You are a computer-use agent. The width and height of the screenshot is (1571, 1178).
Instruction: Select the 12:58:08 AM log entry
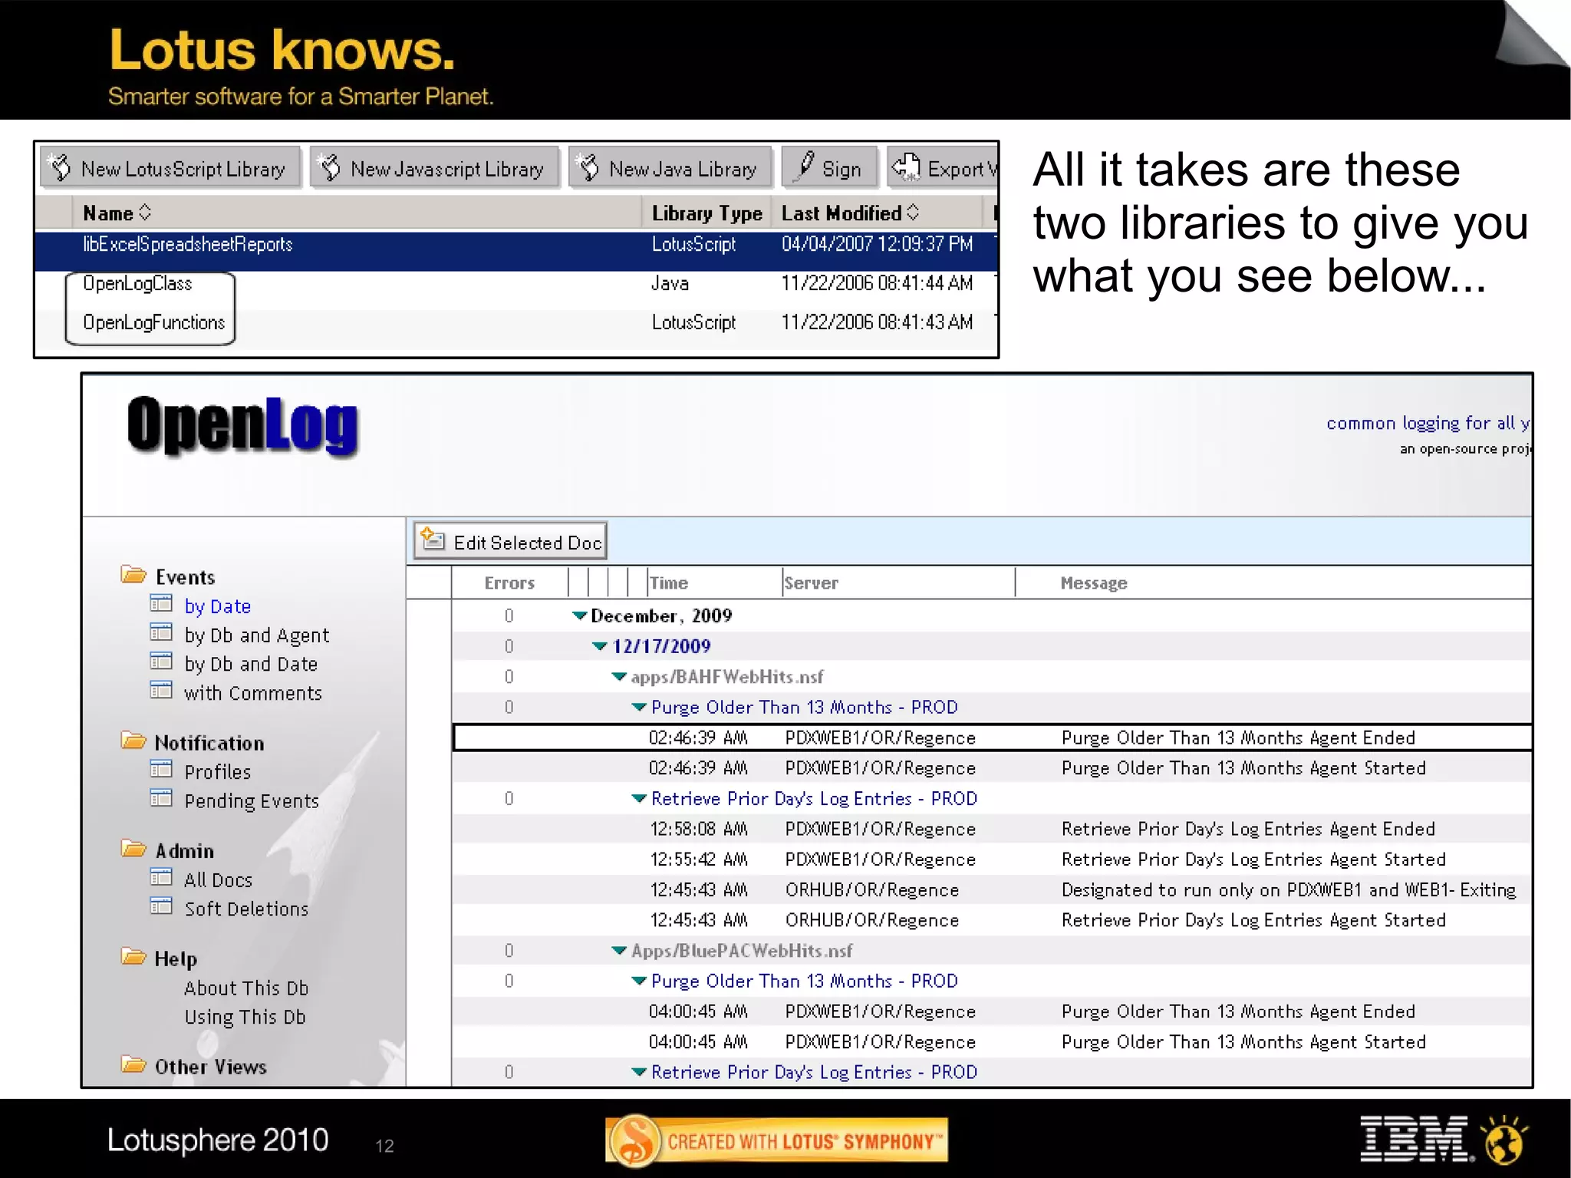tap(992, 829)
